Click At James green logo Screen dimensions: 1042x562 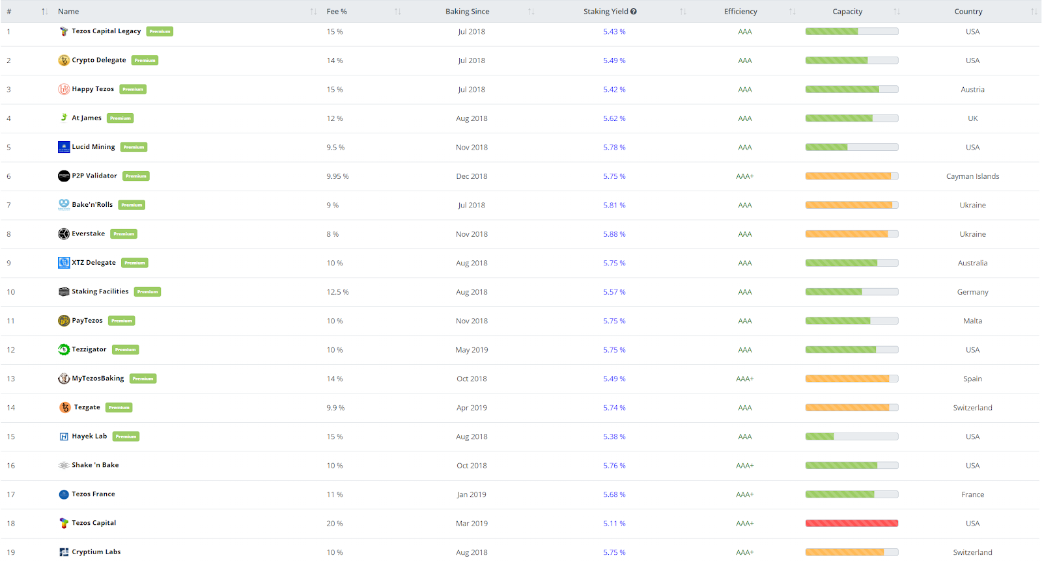click(64, 118)
